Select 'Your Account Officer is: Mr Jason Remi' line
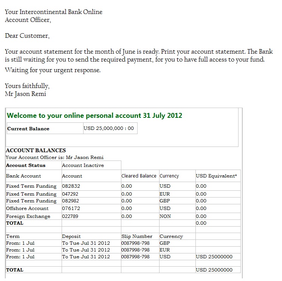This screenshot has width=282, height=281. tap(54, 157)
